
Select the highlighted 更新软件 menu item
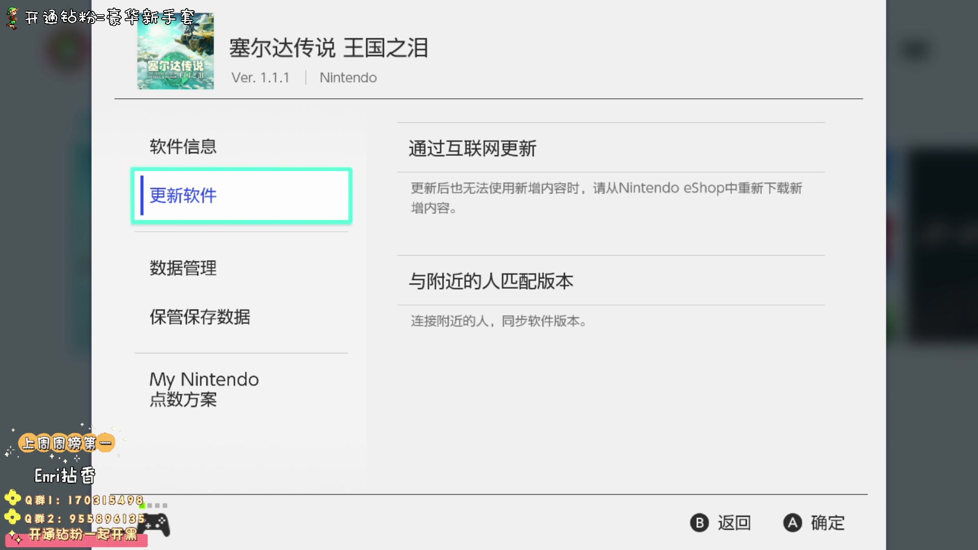(x=241, y=196)
